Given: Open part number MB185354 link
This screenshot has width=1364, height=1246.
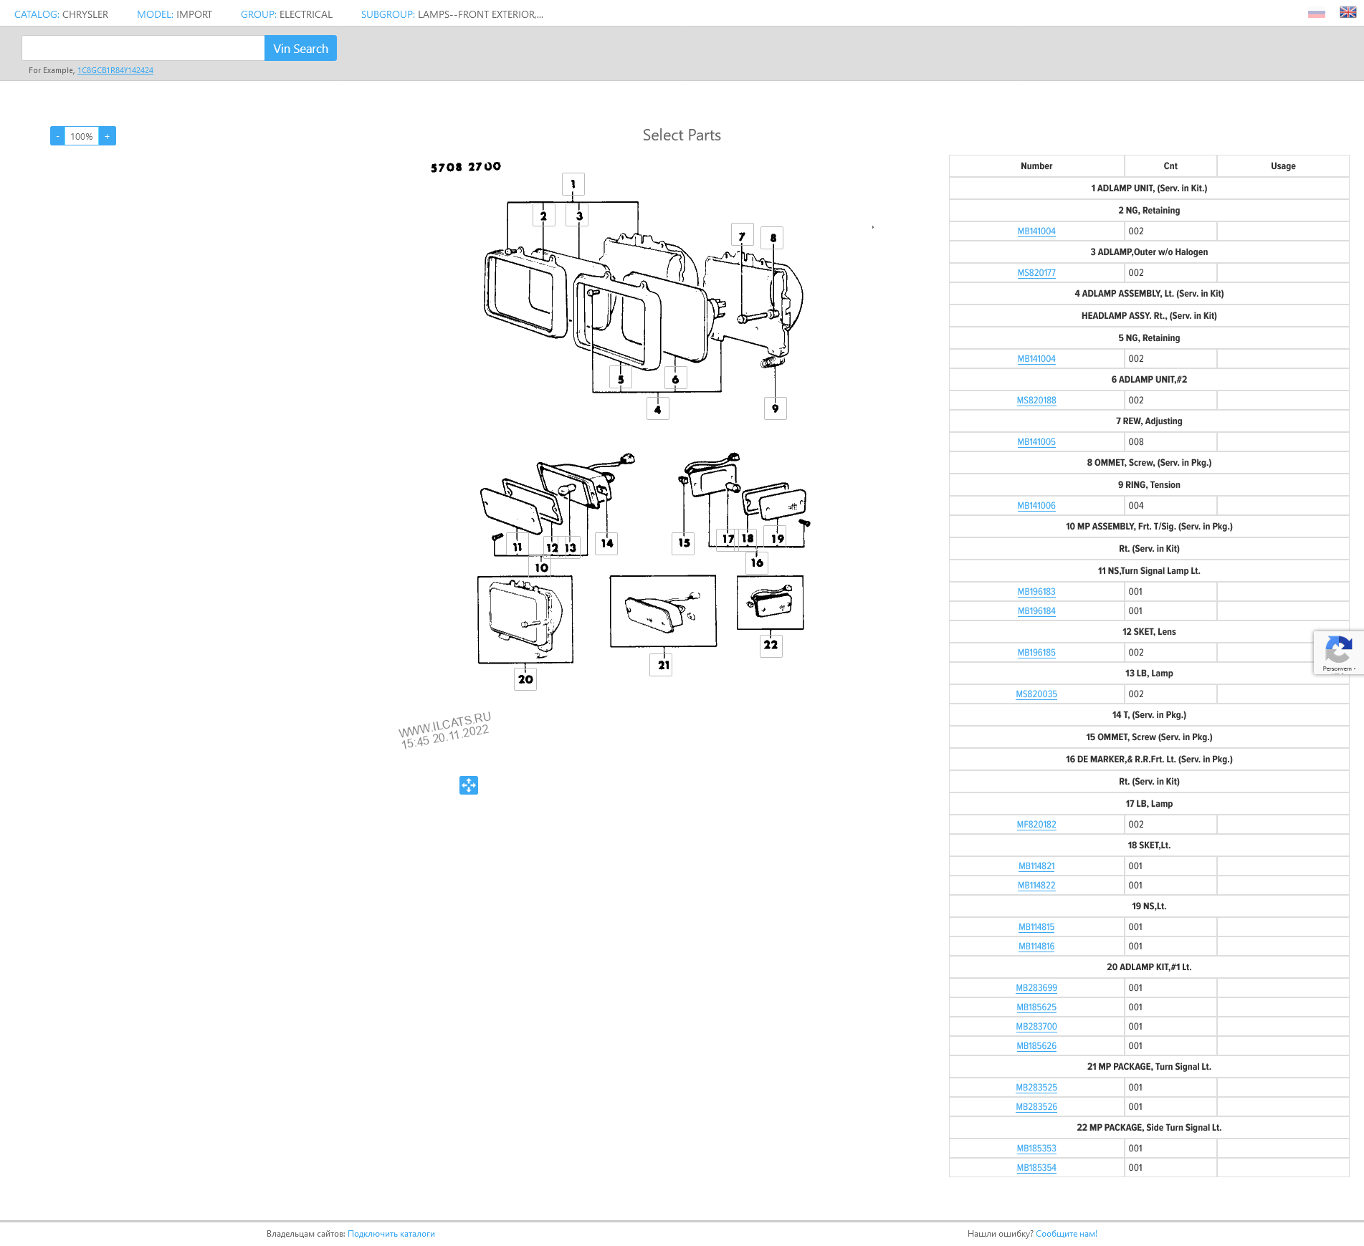Looking at the screenshot, I should pos(1036,1168).
